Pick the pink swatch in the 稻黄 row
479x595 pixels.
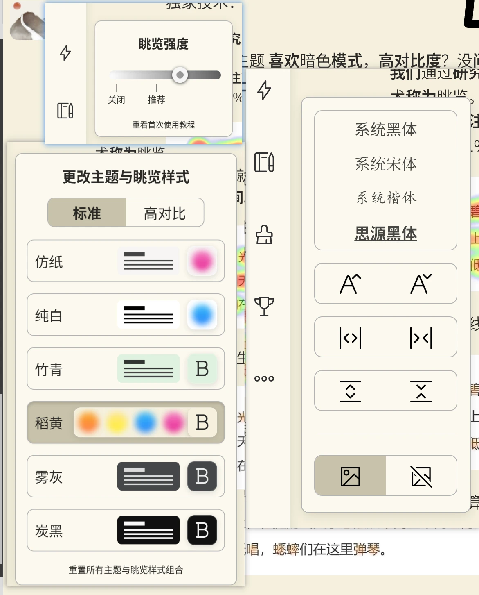click(x=173, y=422)
